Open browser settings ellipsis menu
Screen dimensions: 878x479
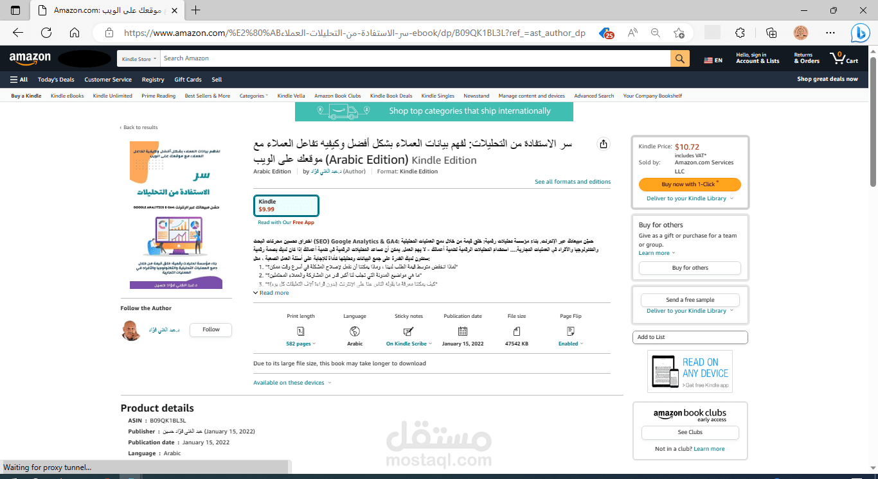831,33
